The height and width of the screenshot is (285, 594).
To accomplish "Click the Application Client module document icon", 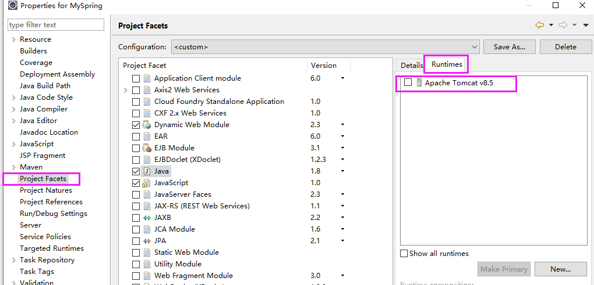I will tap(147, 78).
